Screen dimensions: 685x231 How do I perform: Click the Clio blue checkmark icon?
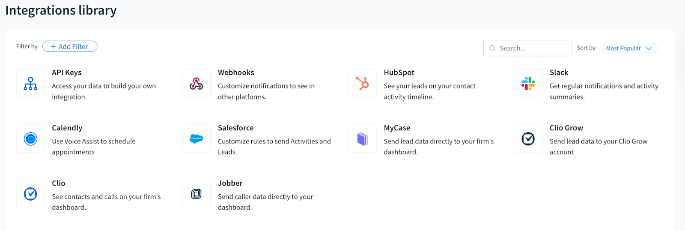tap(30, 194)
